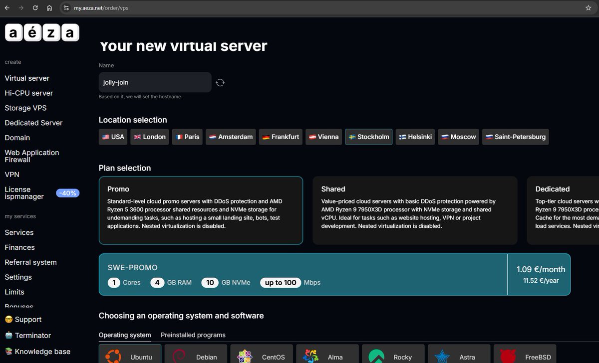Open Domain in sidebar
The width and height of the screenshot is (599, 363).
pyautogui.click(x=17, y=138)
